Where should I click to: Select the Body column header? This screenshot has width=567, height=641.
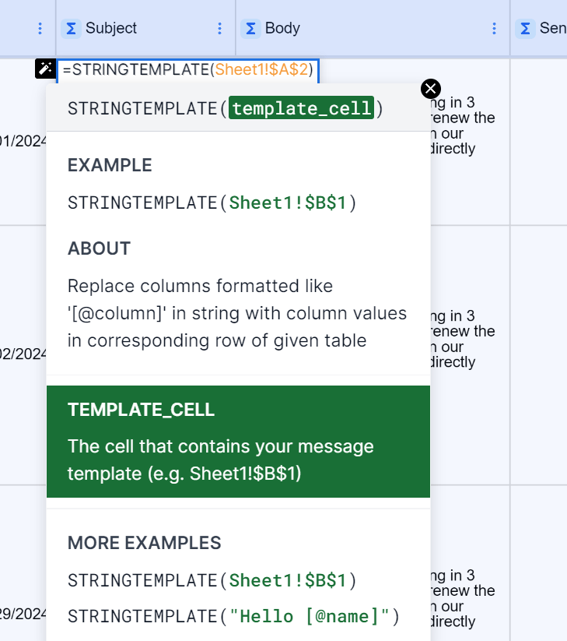[373, 28]
